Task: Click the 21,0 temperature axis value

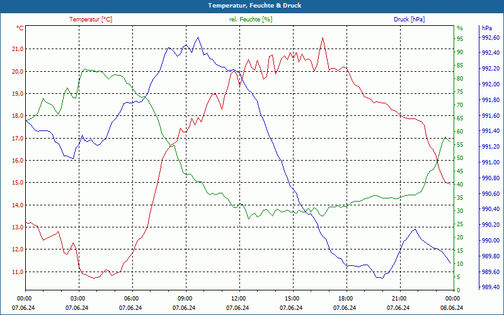Action: [18, 49]
